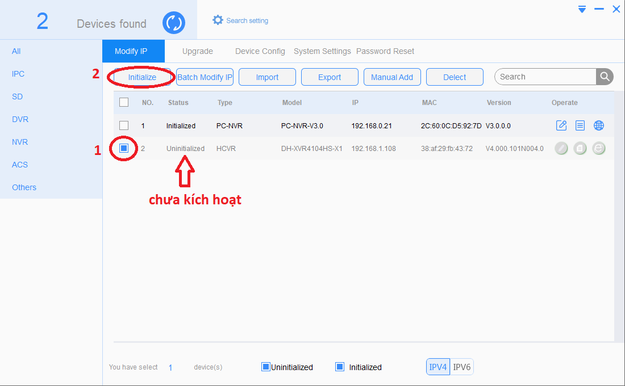Click the edit icon for DH-XVR4104HS-X1 row
This screenshot has height=386, width=625.
coord(561,149)
